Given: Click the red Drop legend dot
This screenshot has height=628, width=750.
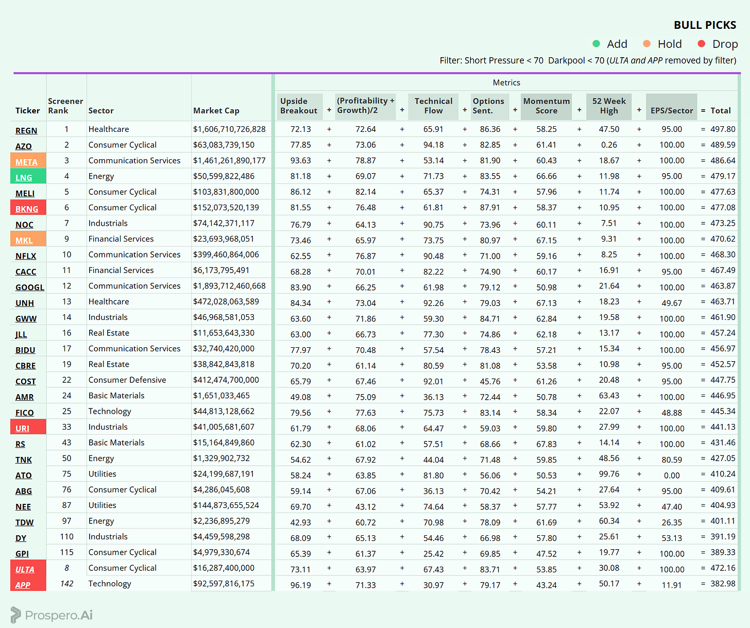Looking at the screenshot, I should point(701,44).
